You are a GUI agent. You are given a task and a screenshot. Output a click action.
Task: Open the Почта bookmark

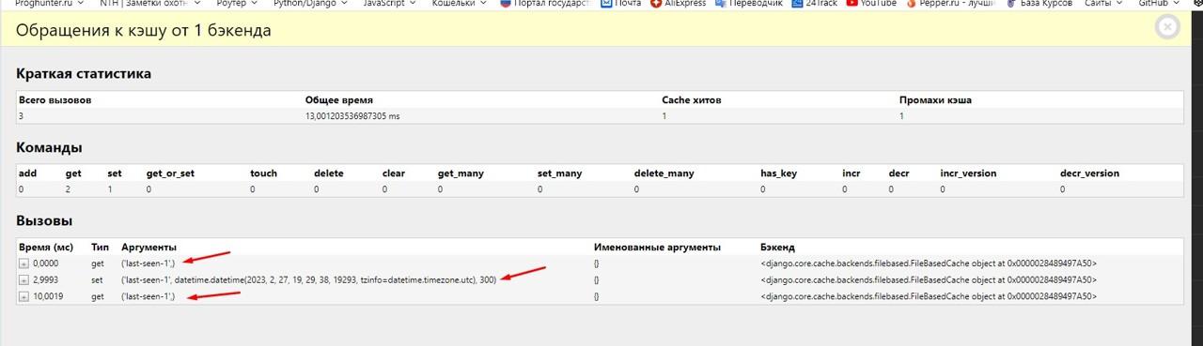pyautogui.click(x=620, y=4)
